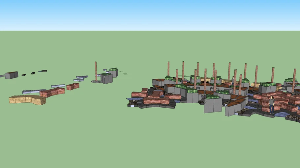The width and height of the screenshot is (300, 168).
Task: Select the isolated tall brown pole
Action: (96, 70)
